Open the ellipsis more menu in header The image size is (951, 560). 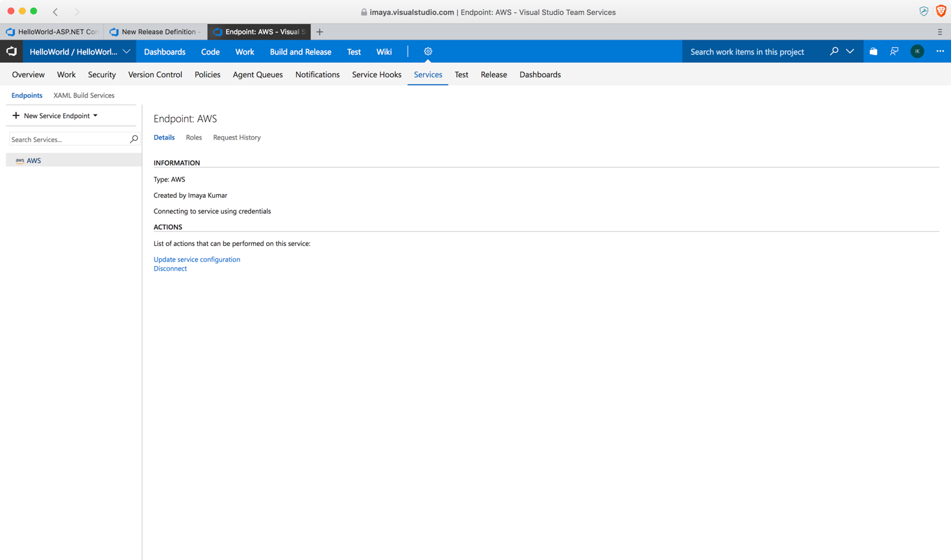coord(940,51)
